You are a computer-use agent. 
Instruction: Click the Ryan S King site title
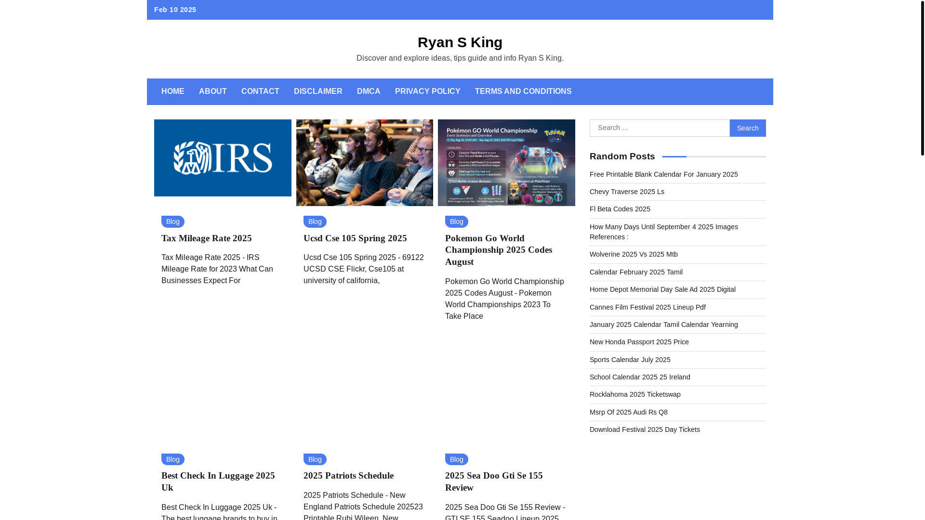[460, 42]
